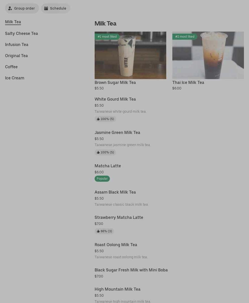Choose Black Sugar Fresh Milk with Mini Boba
This screenshot has width=249, height=303.
pos(131,270)
